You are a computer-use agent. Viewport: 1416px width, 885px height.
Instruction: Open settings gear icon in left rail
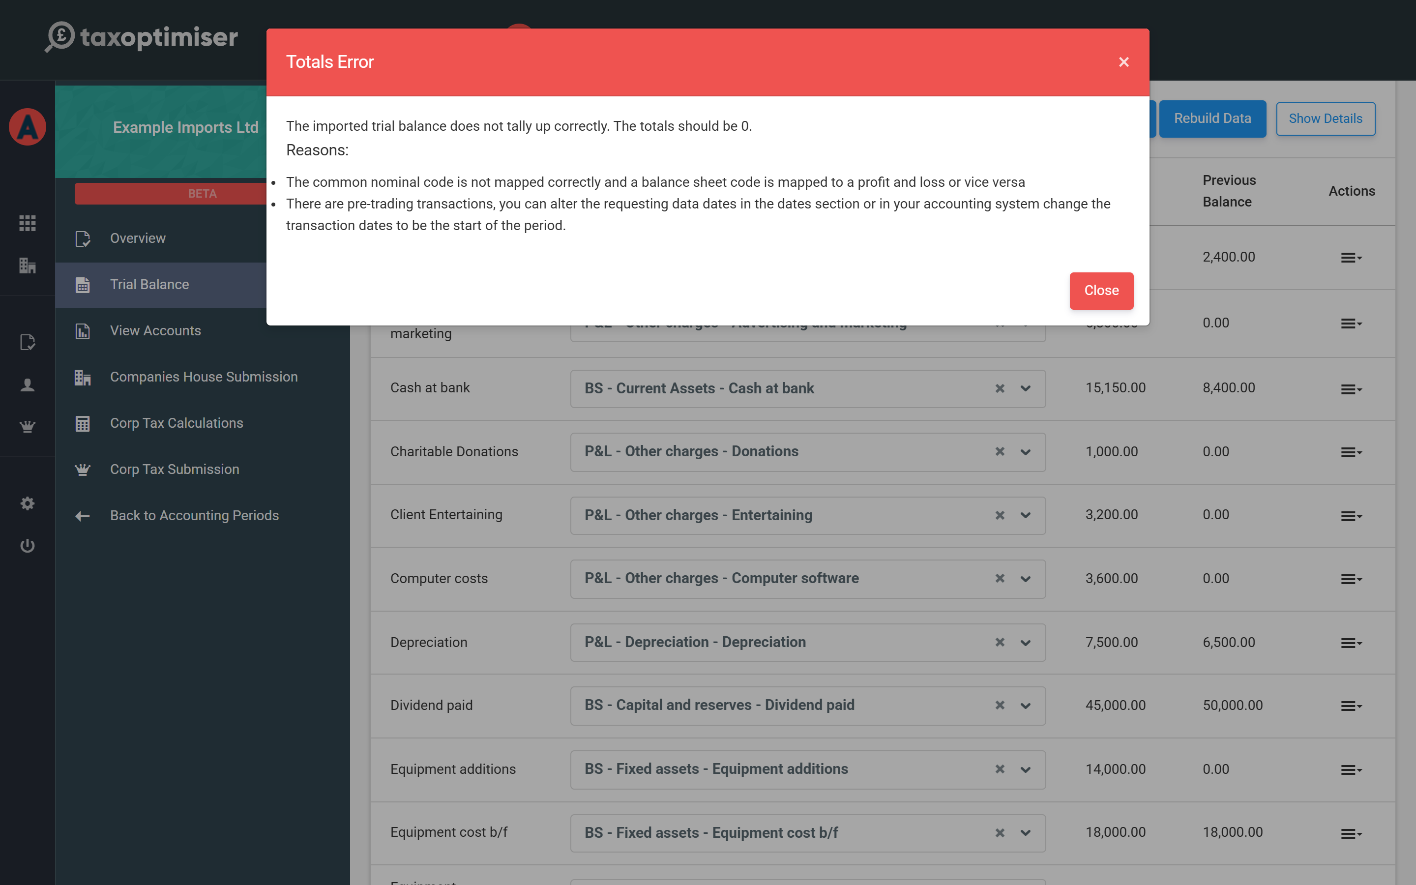pos(28,503)
